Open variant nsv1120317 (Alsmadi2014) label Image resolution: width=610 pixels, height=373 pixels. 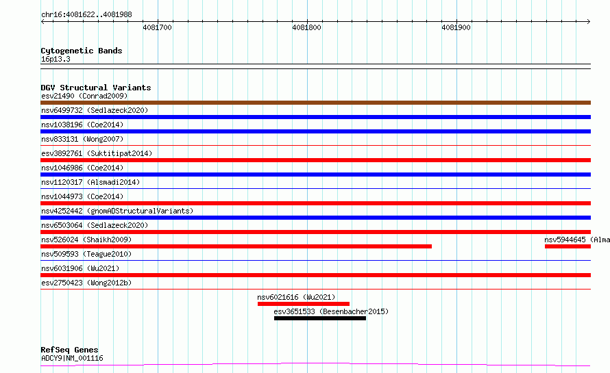point(90,182)
